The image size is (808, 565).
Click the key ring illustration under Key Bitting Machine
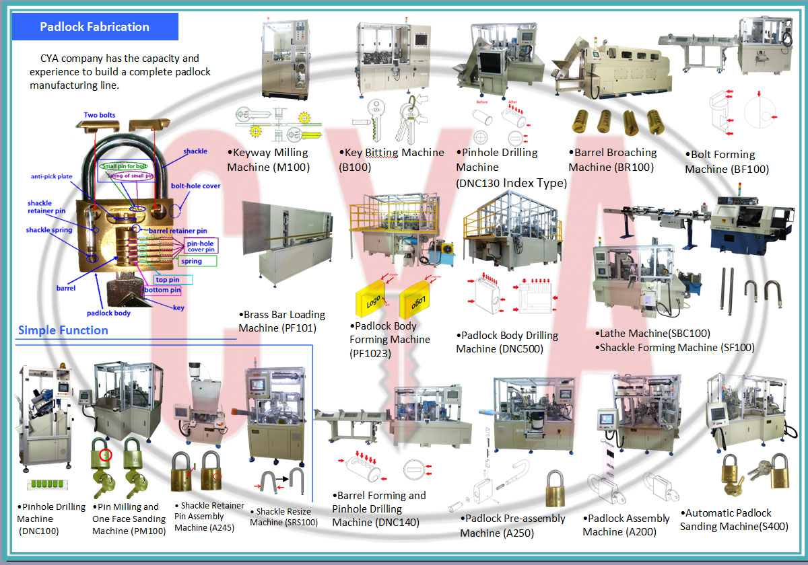[407, 117]
